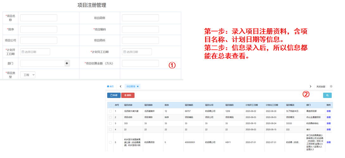Open the 计划完工日期 date picker

137,52
